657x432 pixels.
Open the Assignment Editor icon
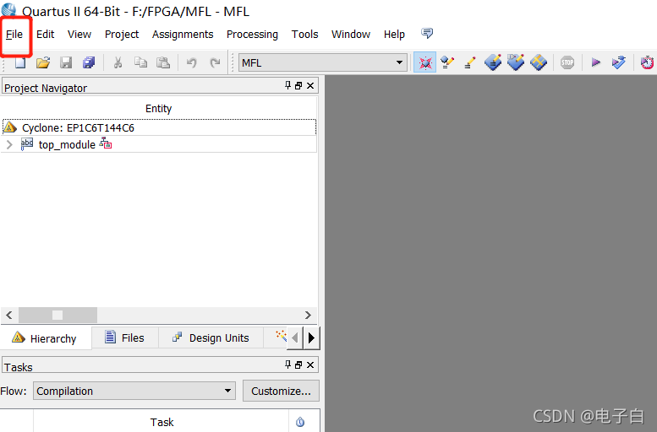pyautogui.click(x=447, y=62)
